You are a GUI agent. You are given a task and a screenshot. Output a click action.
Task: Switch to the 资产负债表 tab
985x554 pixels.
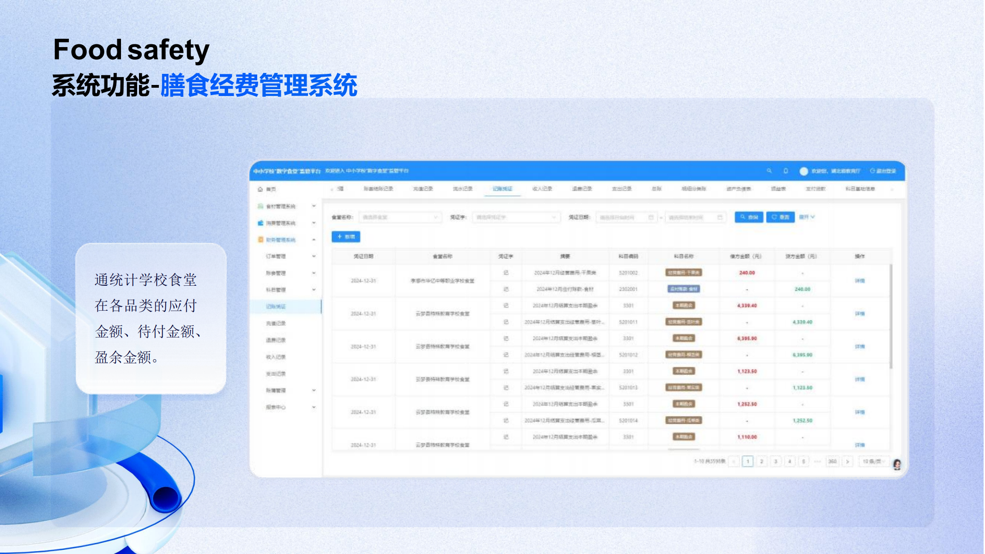coord(738,189)
